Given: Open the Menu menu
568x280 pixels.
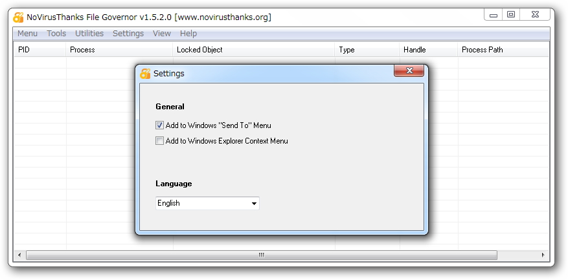Looking at the screenshot, I should point(27,34).
